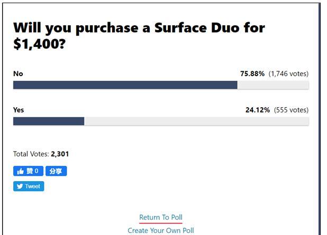Click the filled portion of the Yes bar

pos(49,121)
